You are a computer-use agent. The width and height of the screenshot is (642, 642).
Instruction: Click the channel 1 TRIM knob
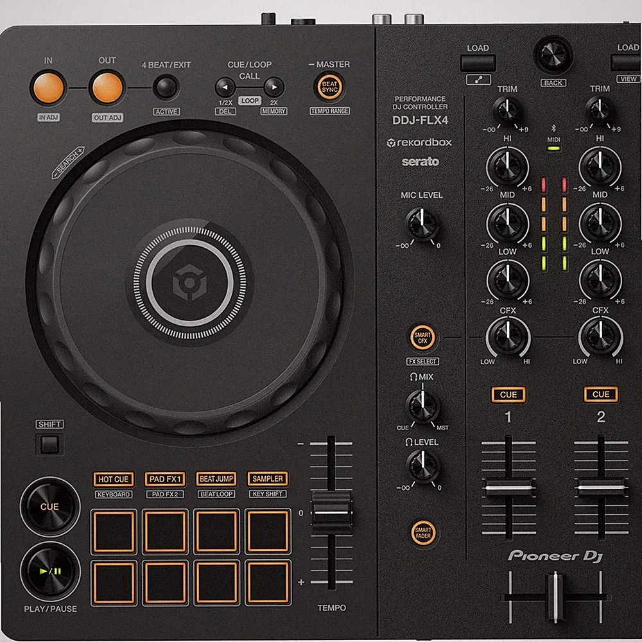(x=507, y=110)
